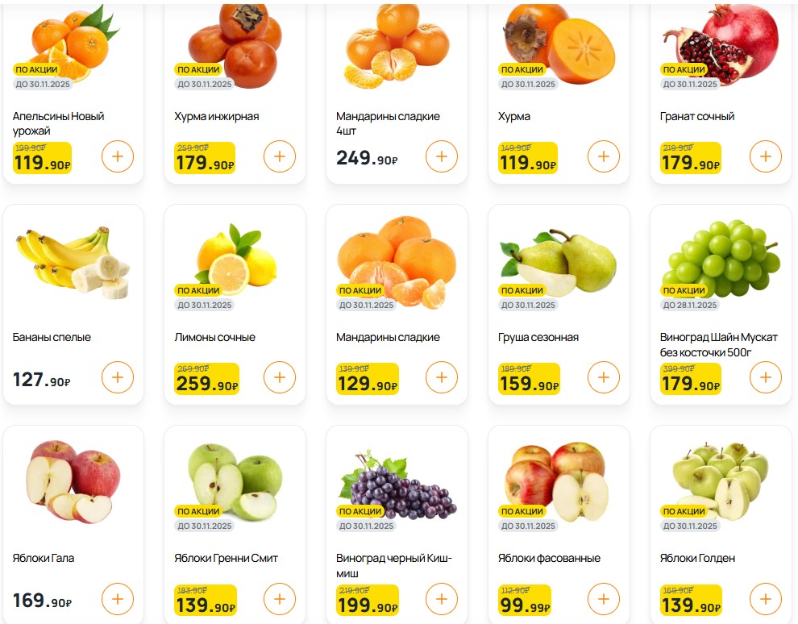Add Бананы спелые to cart
The height and width of the screenshot is (624, 798).
click(x=118, y=377)
